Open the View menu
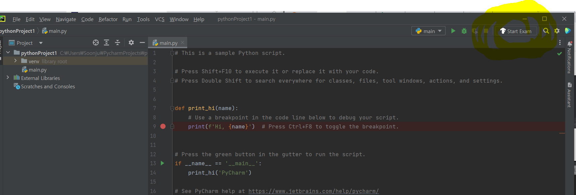This screenshot has width=576, height=195. pyautogui.click(x=45, y=19)
